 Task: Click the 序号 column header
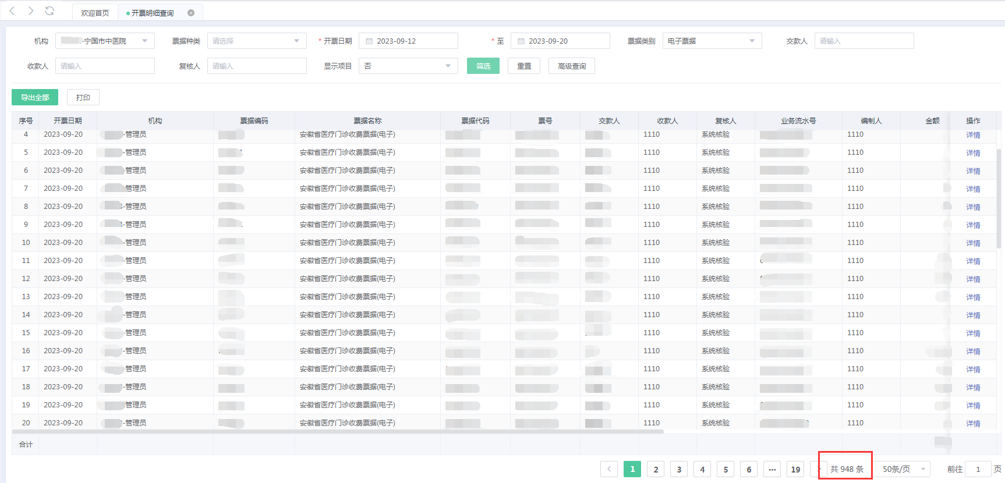26,120
